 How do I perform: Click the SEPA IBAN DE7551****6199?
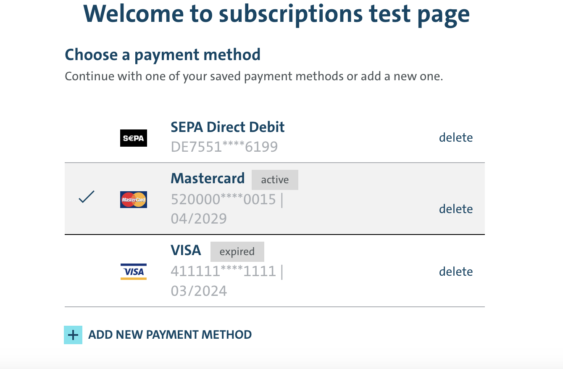224,147
